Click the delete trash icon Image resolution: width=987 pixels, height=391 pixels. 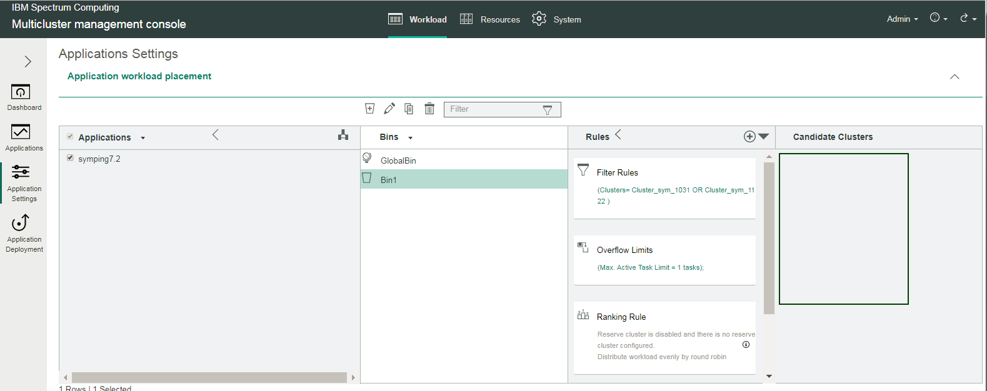pyautogui.click(x=429, y=109)
